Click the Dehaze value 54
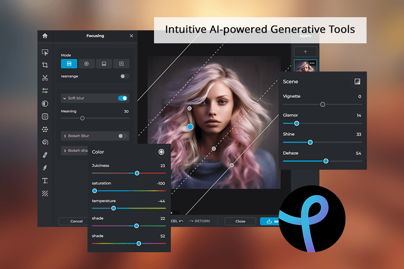The image size is (404, 269). click(359, 153)
